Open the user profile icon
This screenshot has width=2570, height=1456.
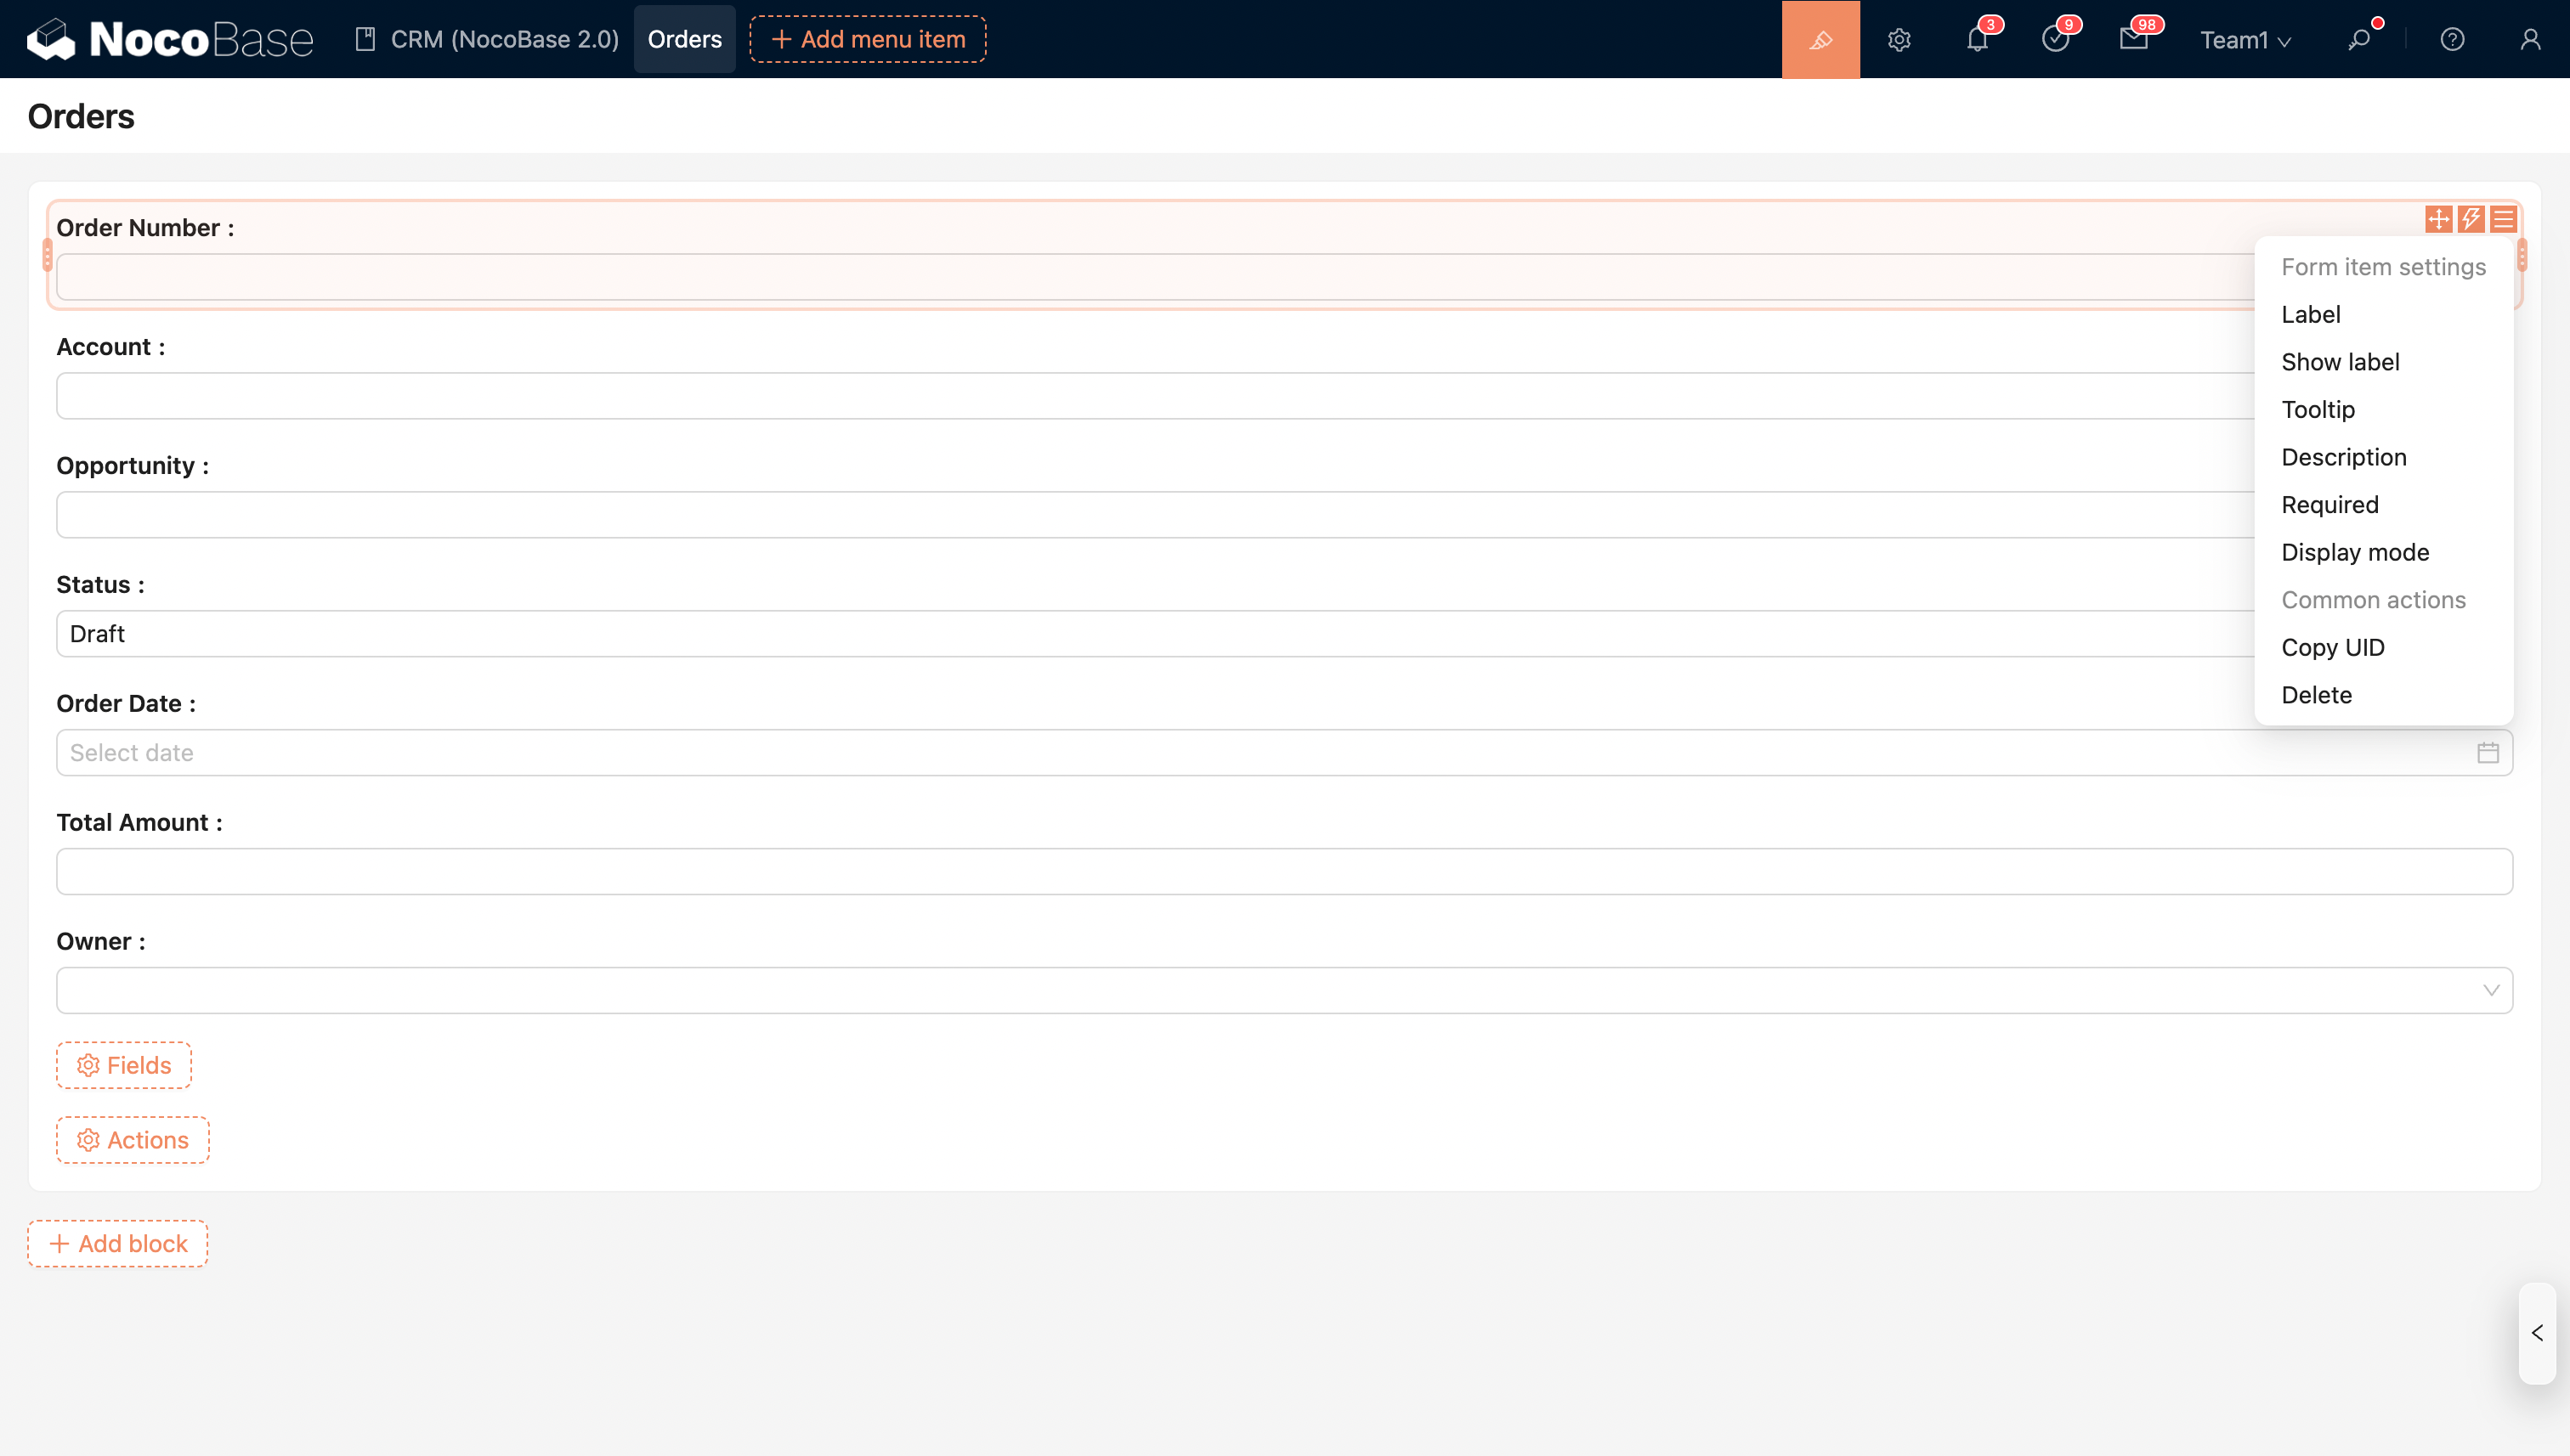click(2530, 39)
